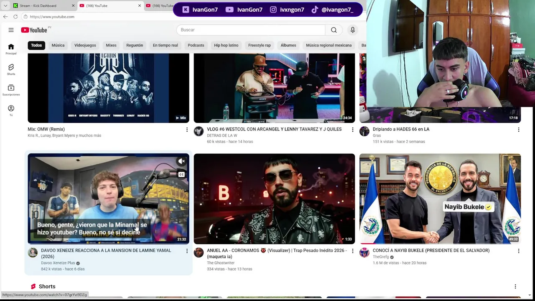
Task: Open Davoo Xeneize Plus channel avatar
Action: (33, 253)
